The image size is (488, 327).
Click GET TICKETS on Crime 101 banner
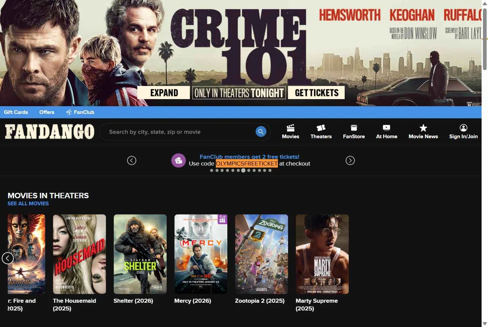[x=316, y=93]
